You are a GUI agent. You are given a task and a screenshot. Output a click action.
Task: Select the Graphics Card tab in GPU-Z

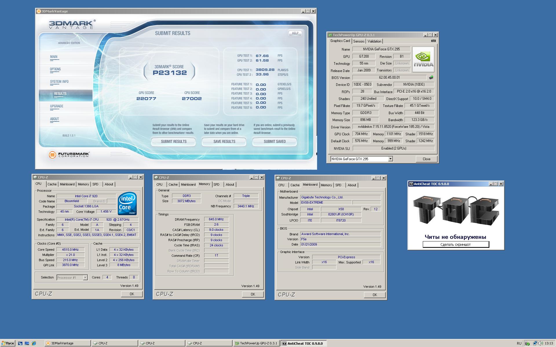tap(340, 41)
